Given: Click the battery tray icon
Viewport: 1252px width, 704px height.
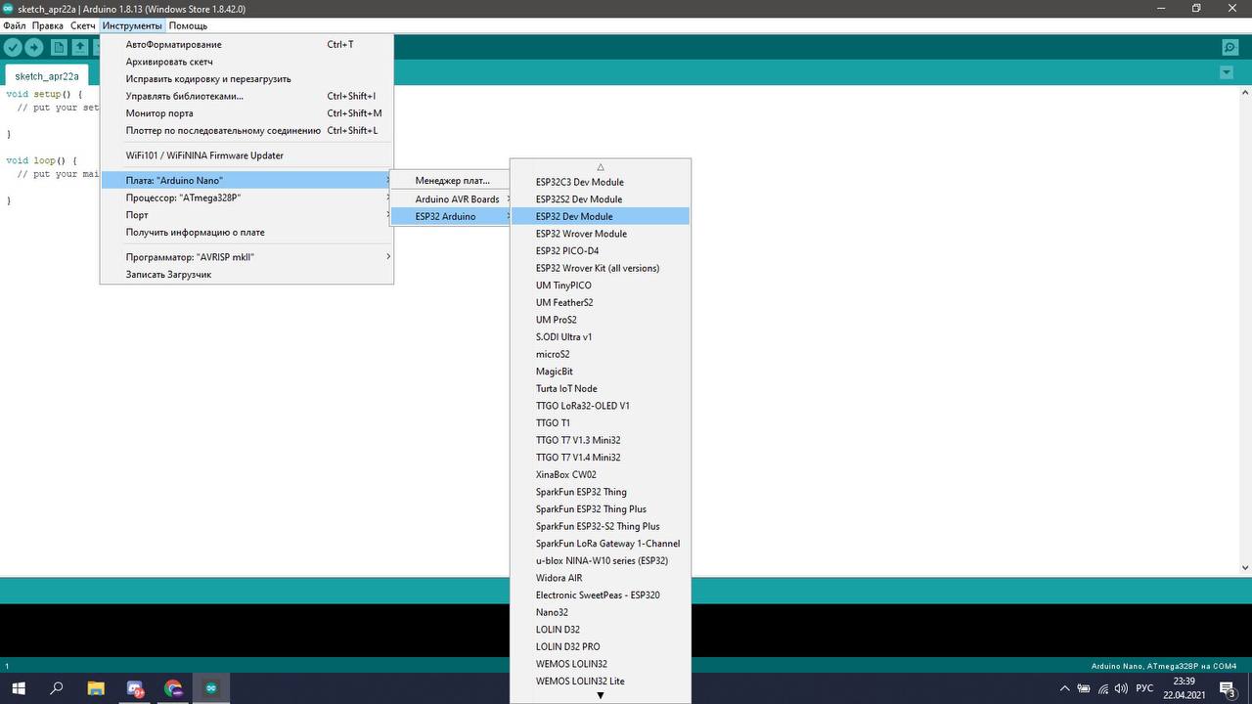Looking at the screenshot, I should (x=1084, y=688).
